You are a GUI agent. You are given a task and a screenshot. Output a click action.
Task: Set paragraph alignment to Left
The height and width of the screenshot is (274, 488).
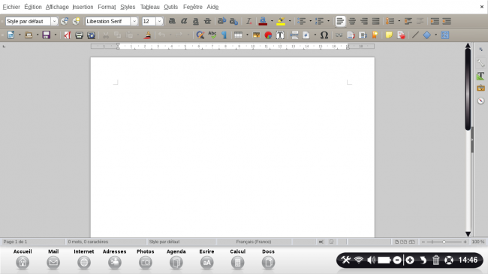[340, 21]
